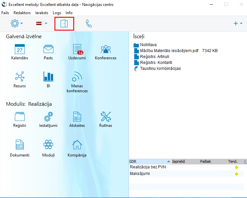Open Mācību Materiāls iesācējiem.pdf shortcut
This screenshot has width=247, height=198.
[x=169, y=51]
